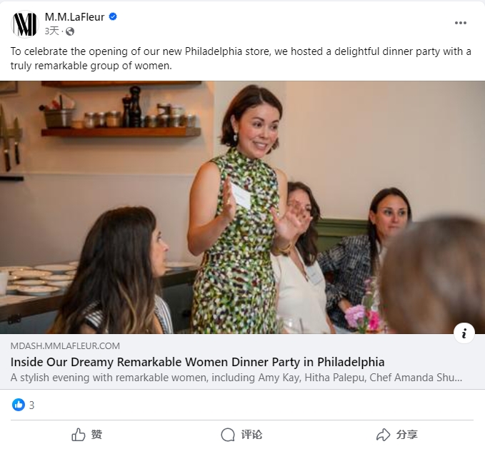
Task: Click the info icon on link preview
Action: coord(464,333)
